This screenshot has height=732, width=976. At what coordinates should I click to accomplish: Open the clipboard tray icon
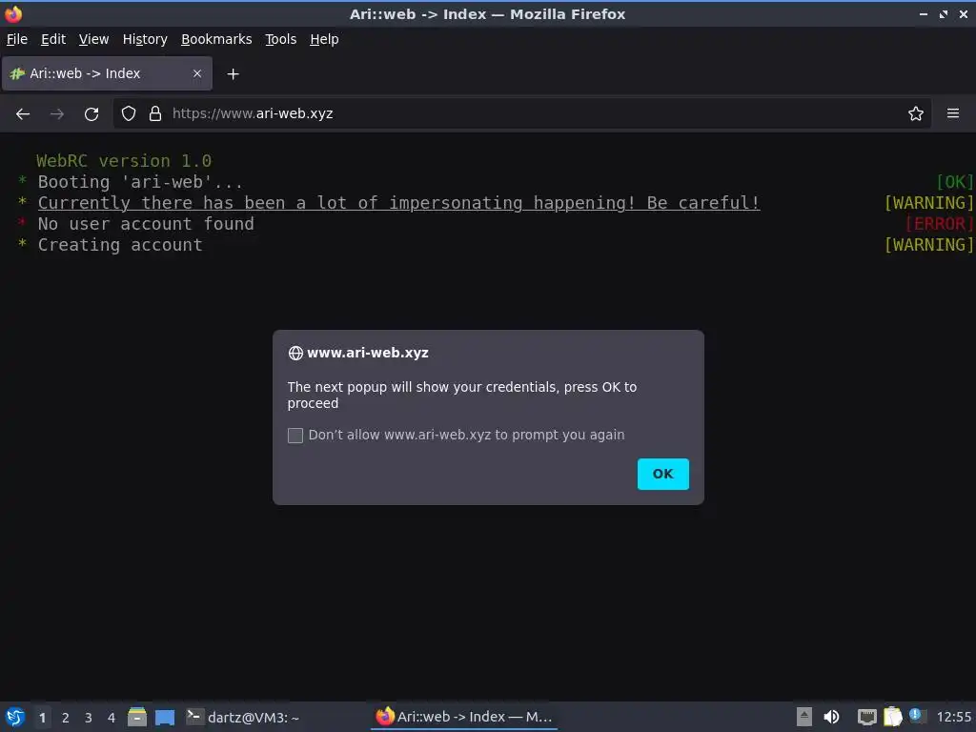coord(892,717)
